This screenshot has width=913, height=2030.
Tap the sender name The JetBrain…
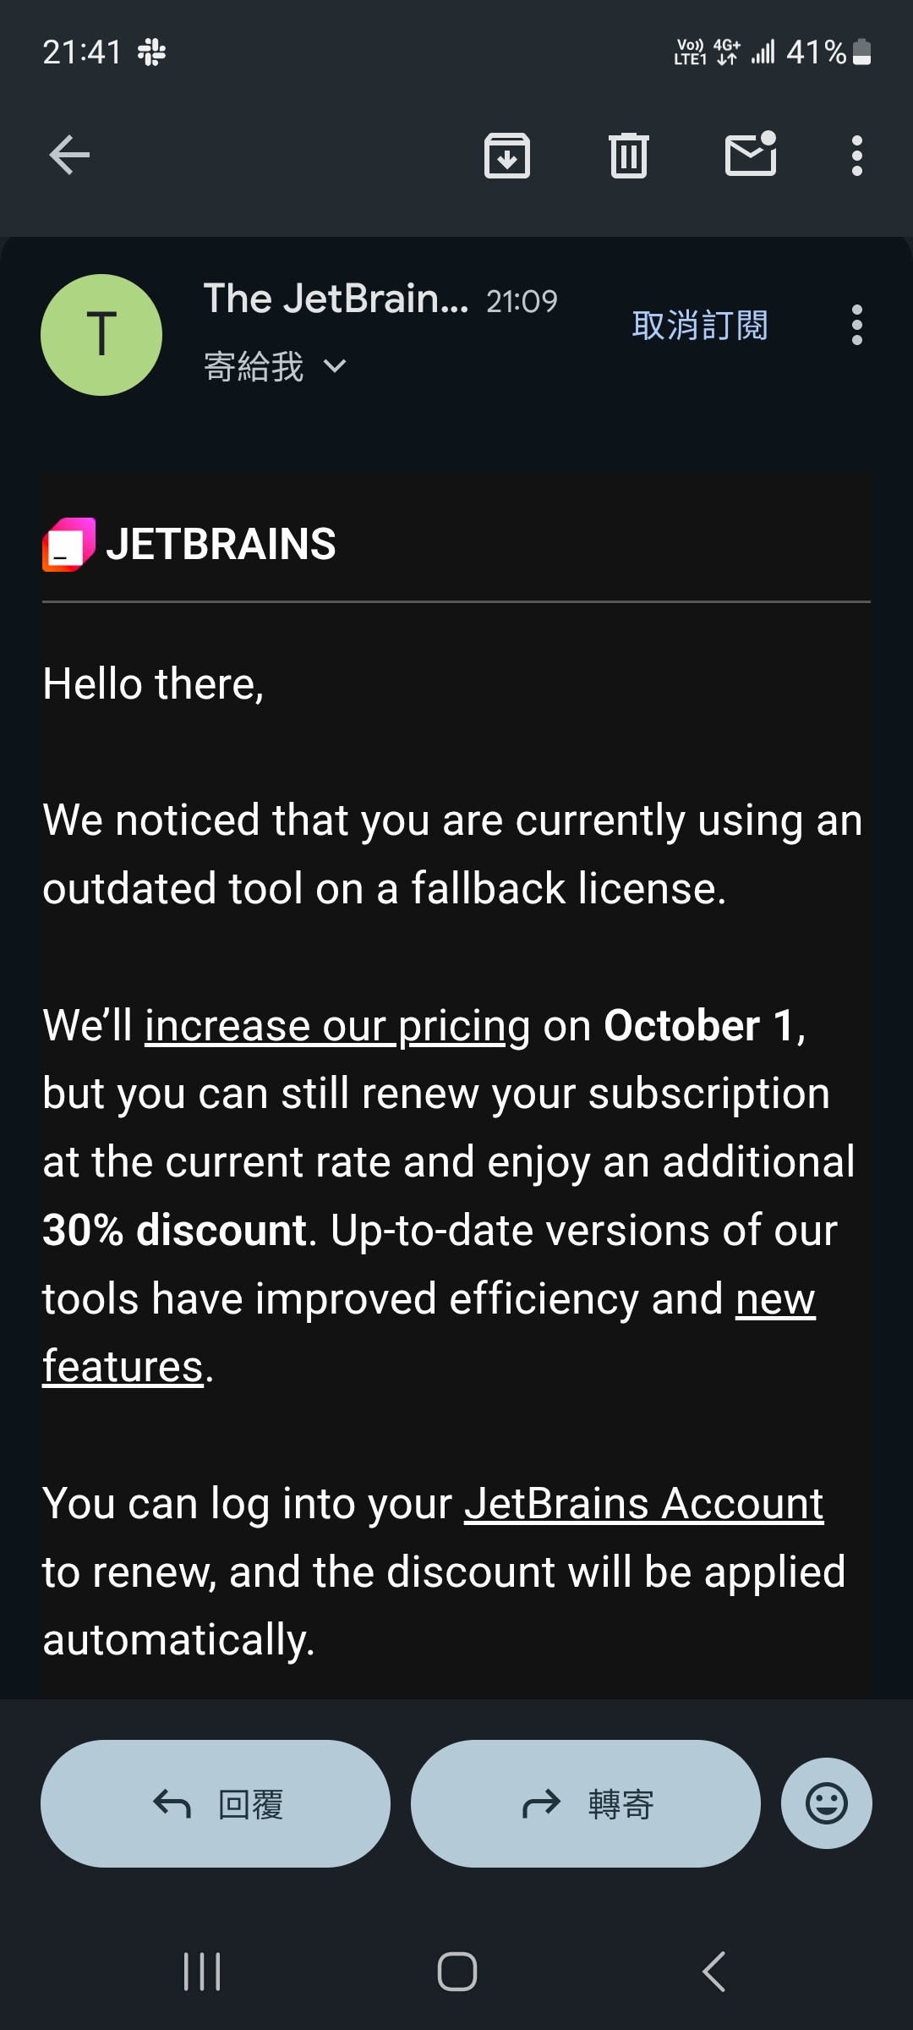(336, 299)
